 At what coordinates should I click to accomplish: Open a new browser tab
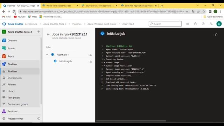(162, 6)
